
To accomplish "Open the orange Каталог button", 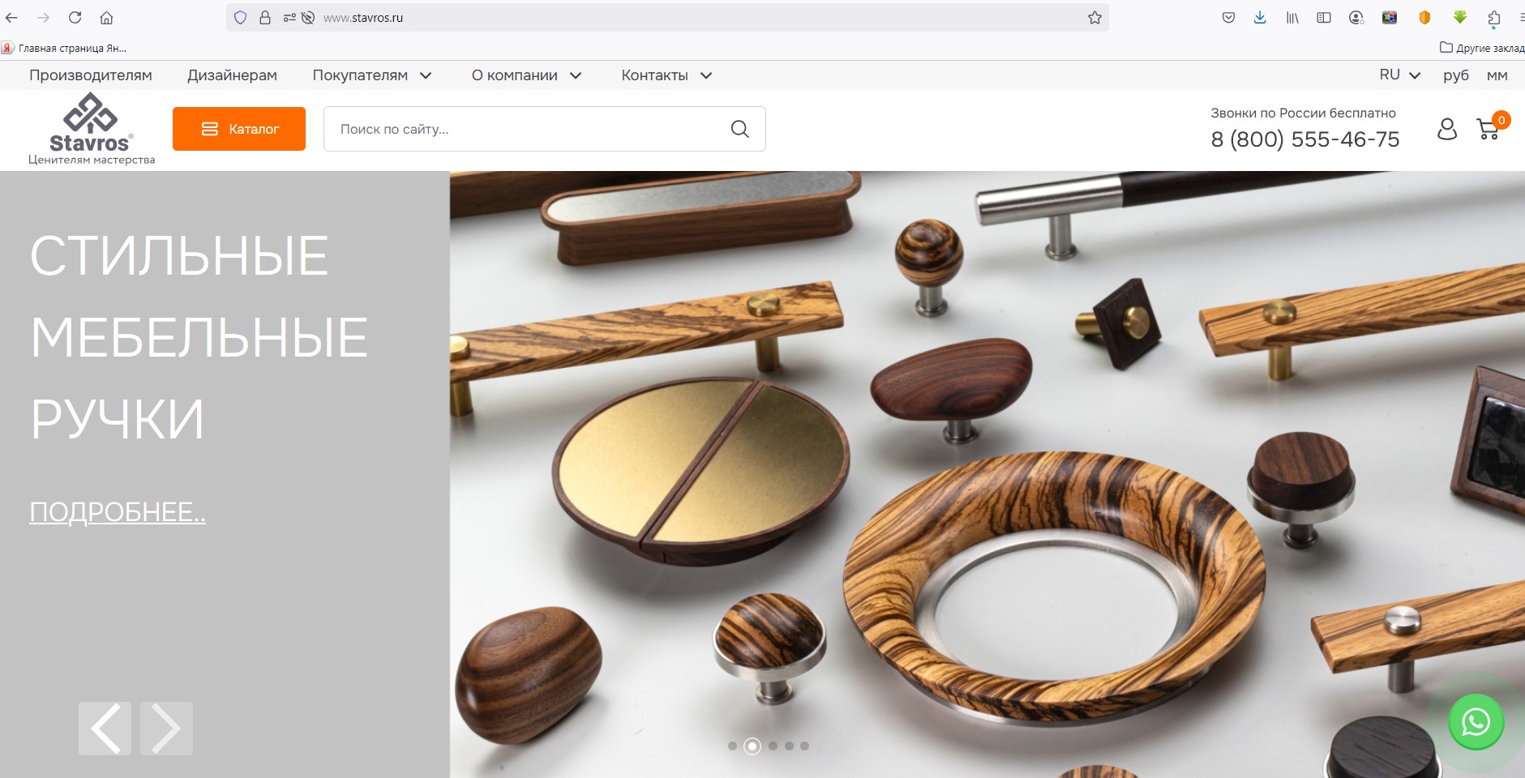I will point(239,129).
